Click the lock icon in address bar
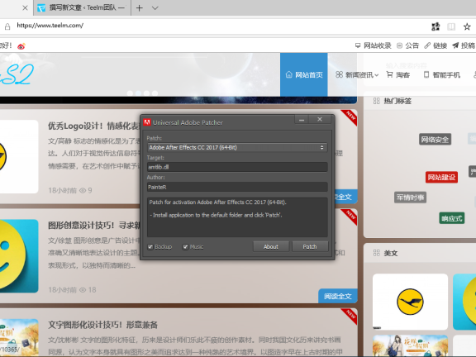This screenshot has width=476, height=357. [7, 26]
